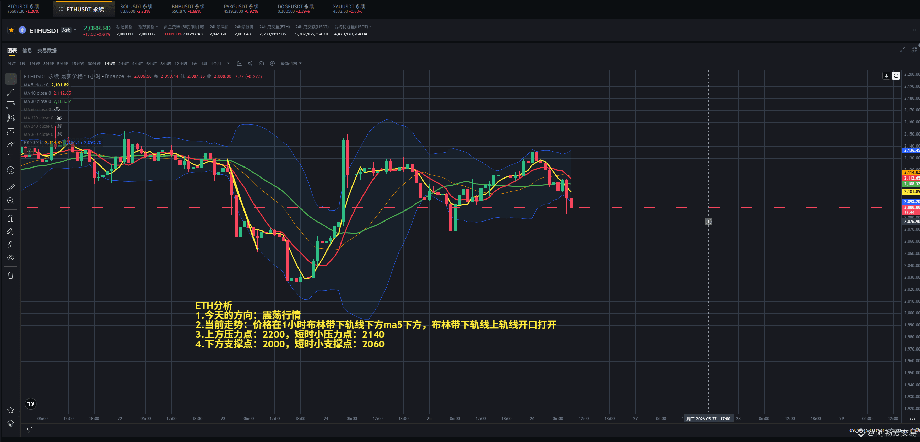Select the 4小时 interval

137,64
